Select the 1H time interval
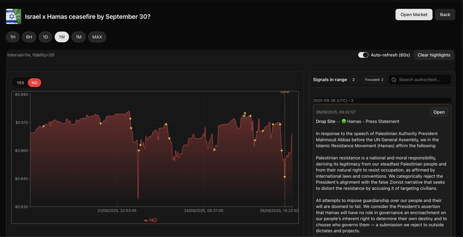This screenshot has width=463, height=237. pos(13,37)
